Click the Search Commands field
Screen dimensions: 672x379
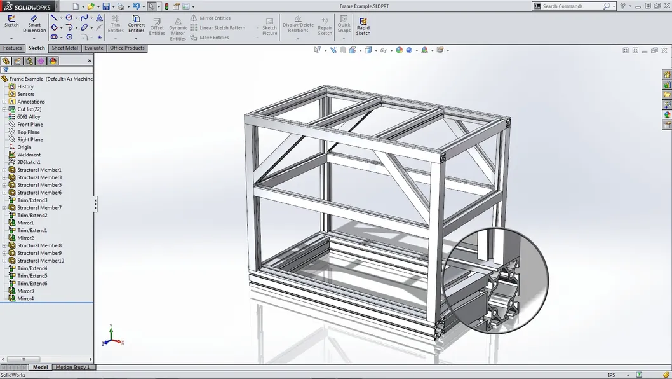572,6
